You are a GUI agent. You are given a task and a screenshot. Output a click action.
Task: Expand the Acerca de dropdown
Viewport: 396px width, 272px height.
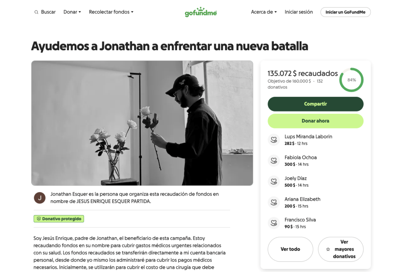pyautogui.click(x=264, y=12)
